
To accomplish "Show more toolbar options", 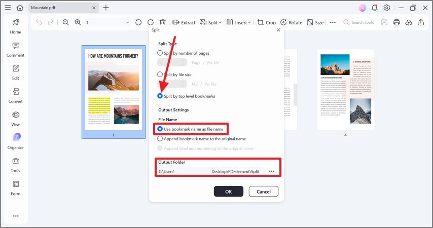I will 333,22.
